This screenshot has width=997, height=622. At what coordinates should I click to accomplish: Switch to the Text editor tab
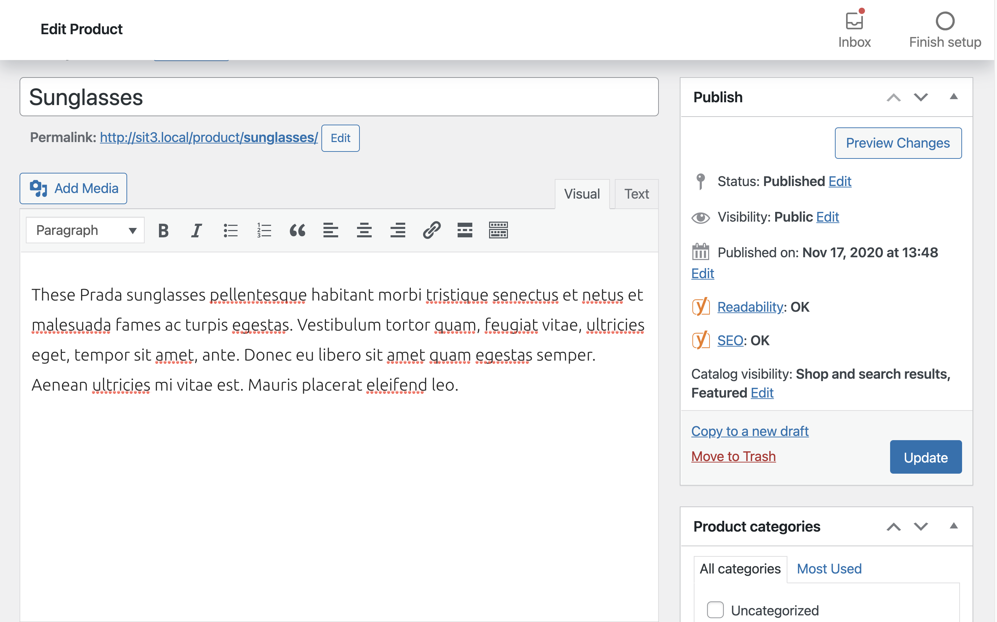[x=636, y=194]
